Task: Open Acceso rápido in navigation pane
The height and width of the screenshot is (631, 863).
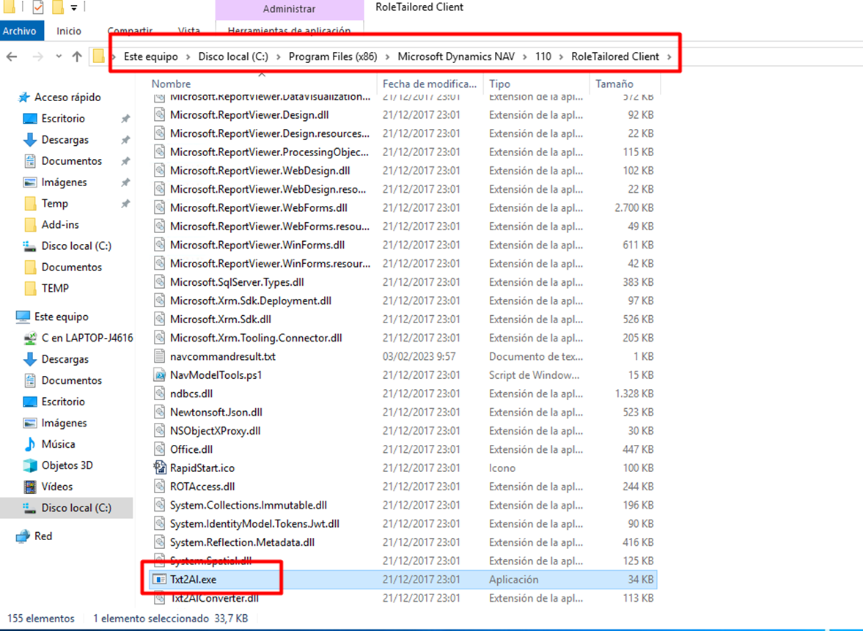Action: [67, 97]
